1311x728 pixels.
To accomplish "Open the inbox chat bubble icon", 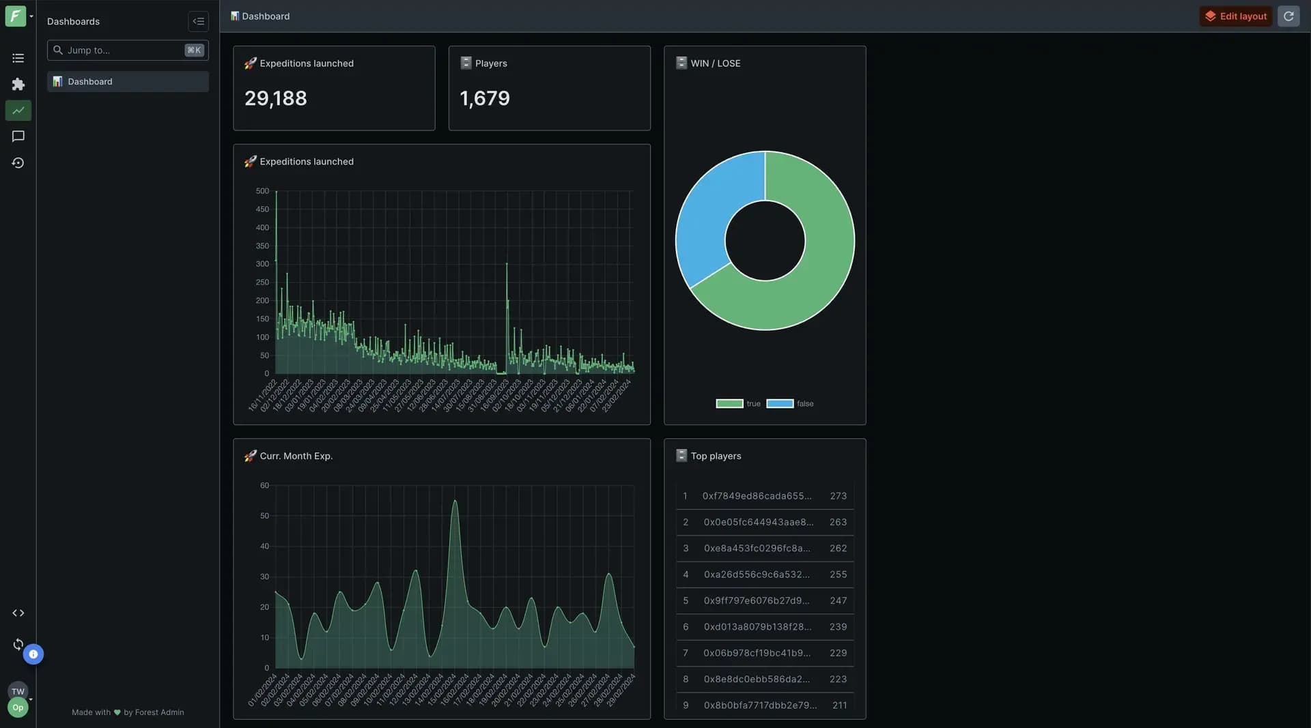I will click(18, 136).
